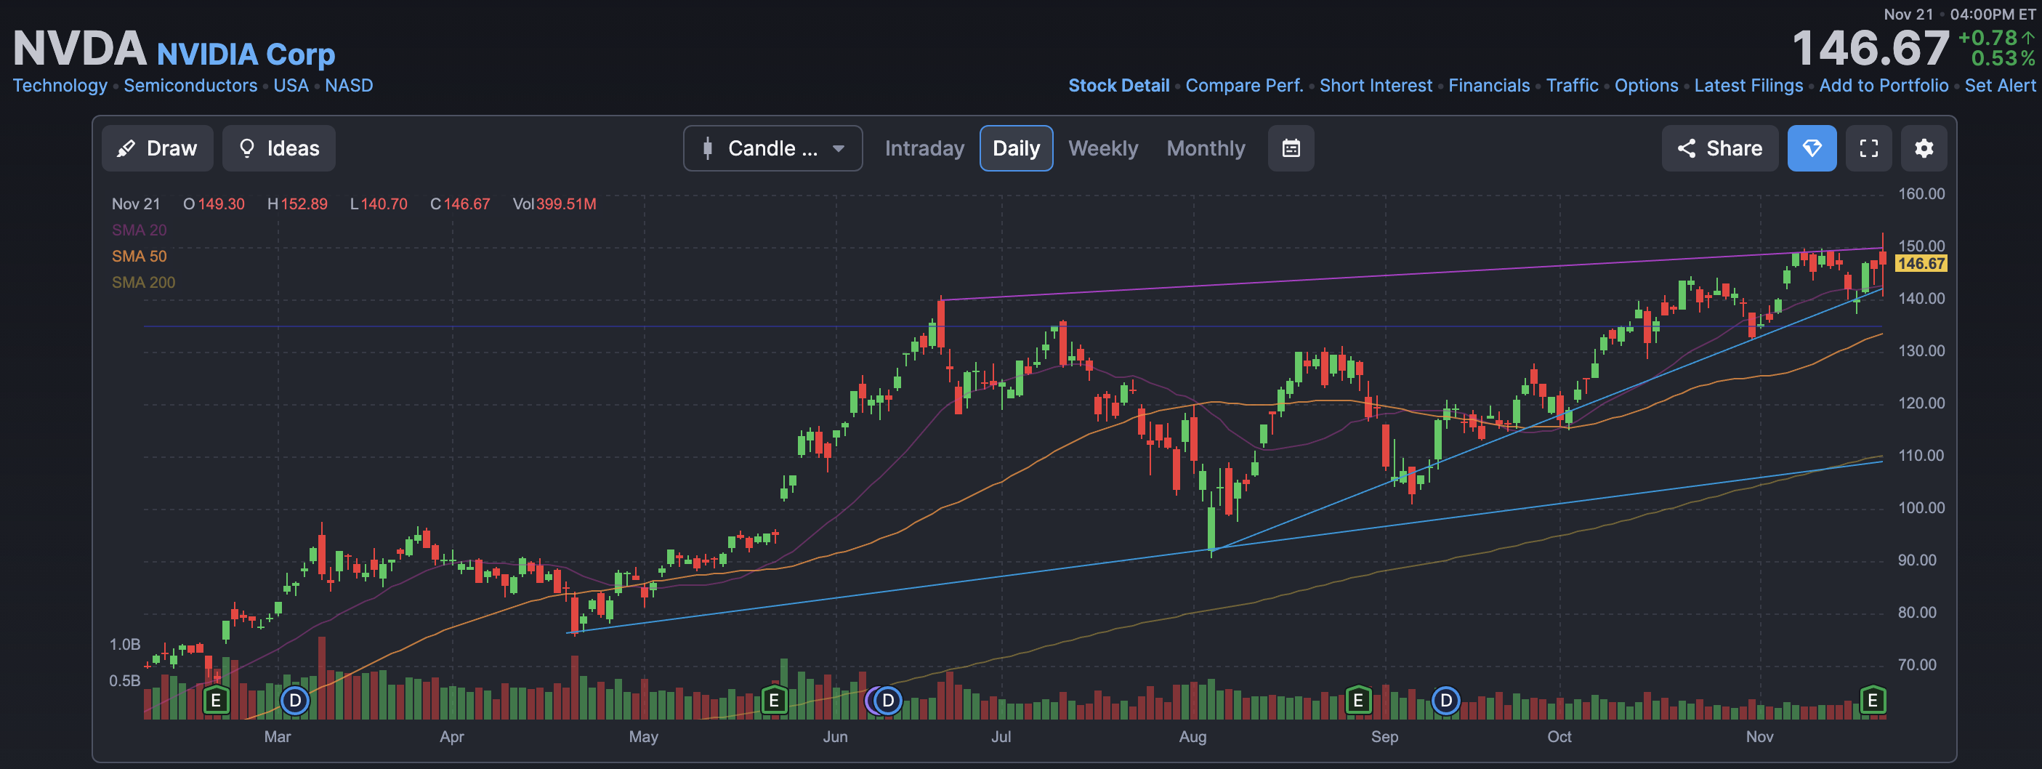Viewport: 2042px width, 769px height.
Task: Click the dividend D marker in June
Action: coord(888,701)
